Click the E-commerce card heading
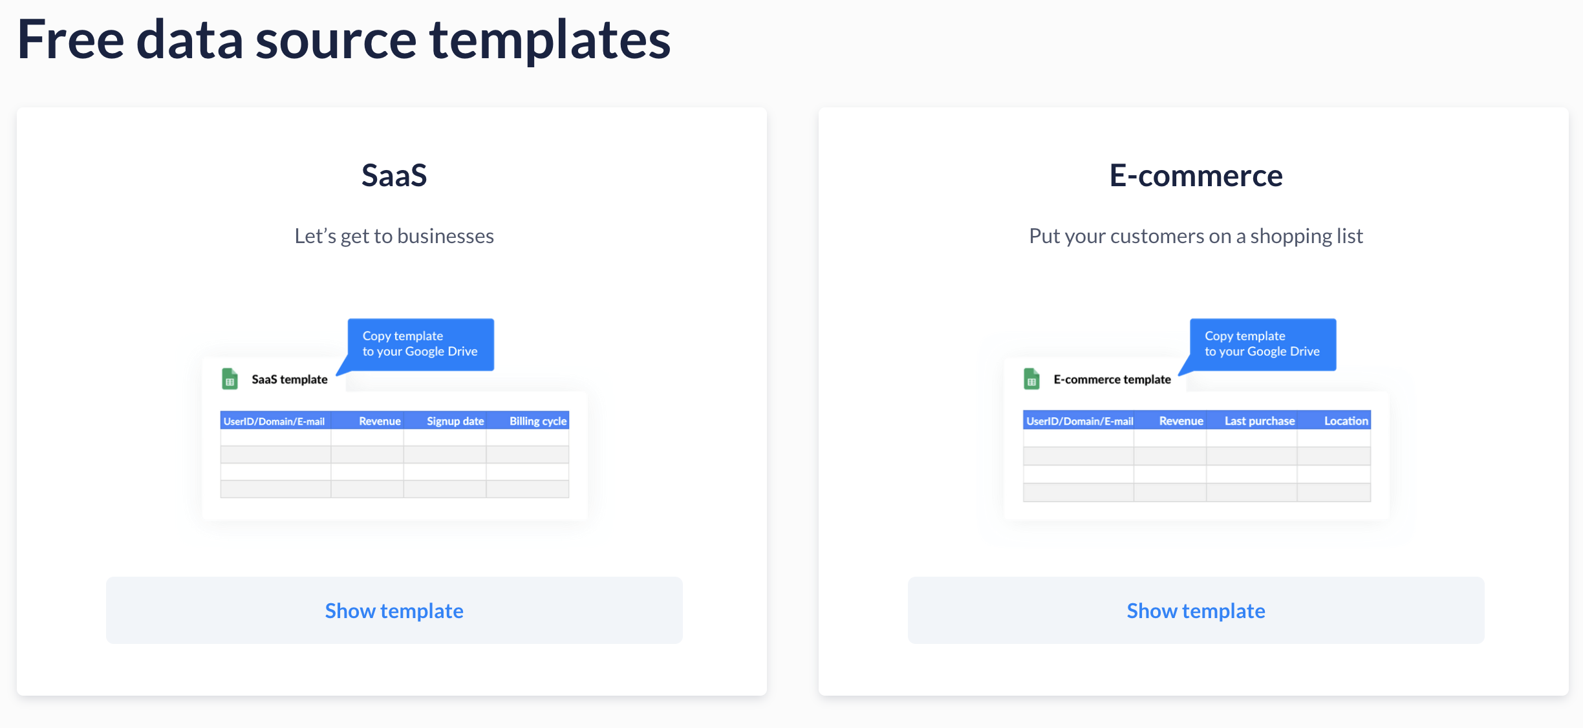This screenshot has width=1583, height=728. pos(1196,175)
